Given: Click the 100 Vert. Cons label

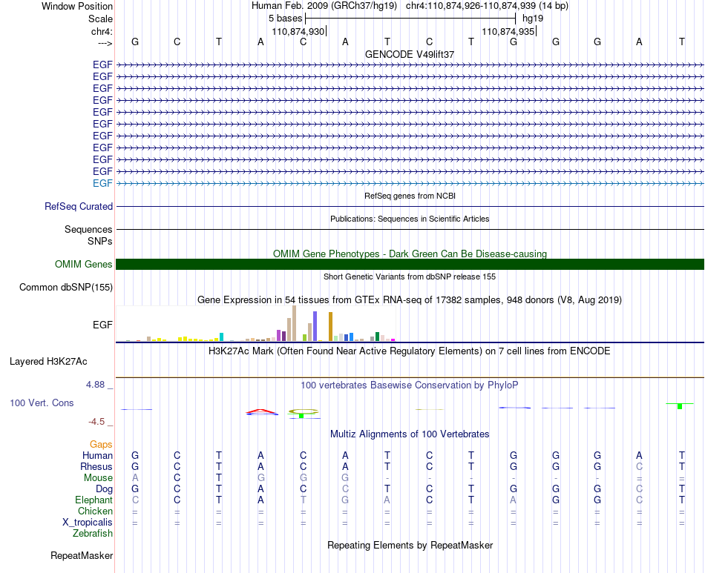Looking at the screenshot, I should tap(42, 403).
